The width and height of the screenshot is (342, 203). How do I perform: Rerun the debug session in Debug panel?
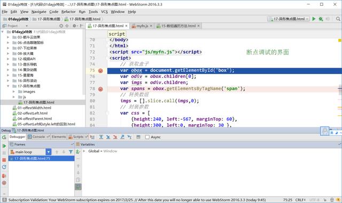pos(4,137)
